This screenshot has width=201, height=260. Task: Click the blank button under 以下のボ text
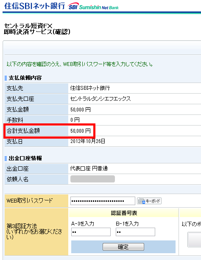coord(194,240)
